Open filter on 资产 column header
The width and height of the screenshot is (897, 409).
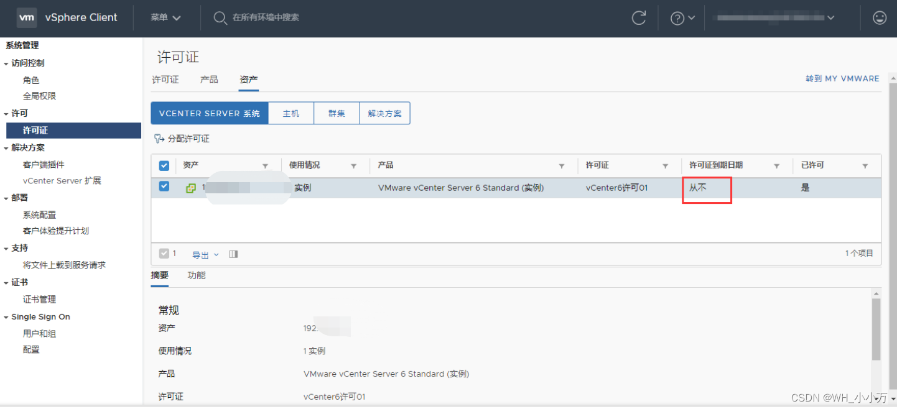(265, 166)
